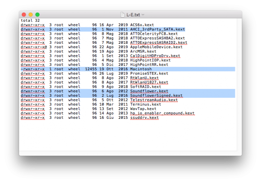Click CalDigitHDProDrv.kext filename

tap(155, 56)
